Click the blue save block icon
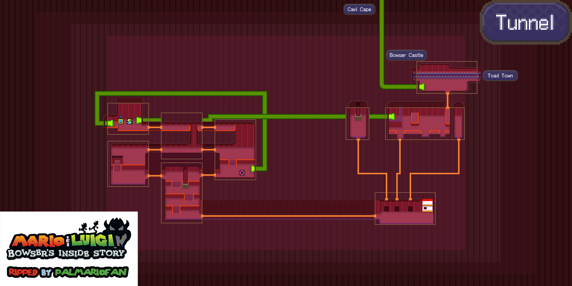 [x=121, y=121]
